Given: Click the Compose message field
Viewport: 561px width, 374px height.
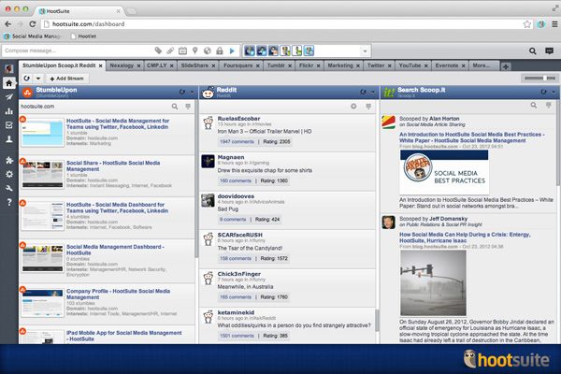Looking at the screenshot, I should click(77, 50).
